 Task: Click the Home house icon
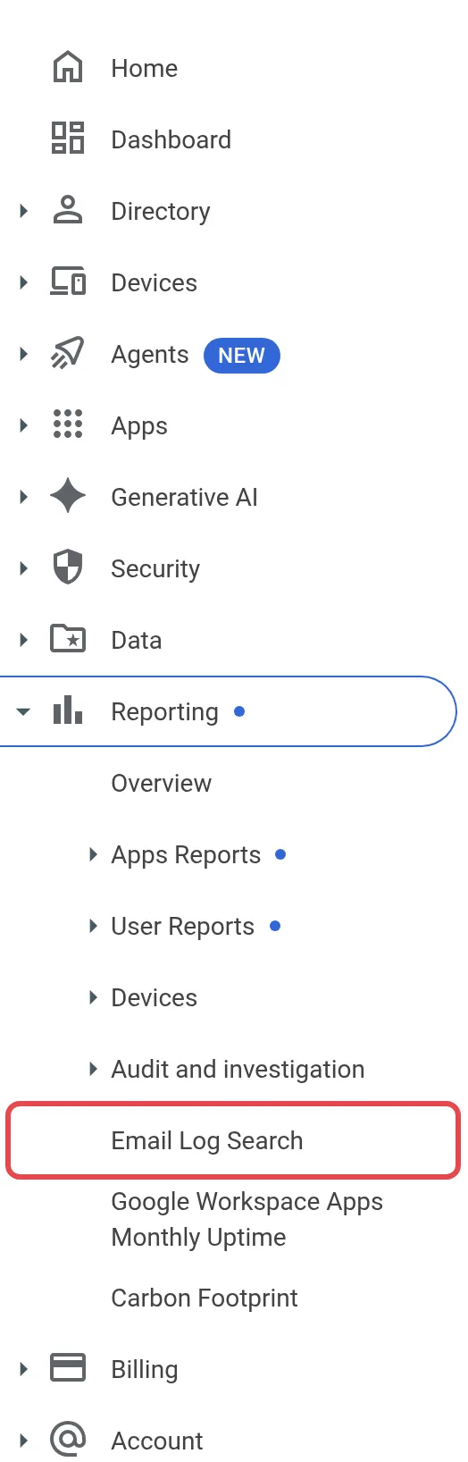coord(68,68)
